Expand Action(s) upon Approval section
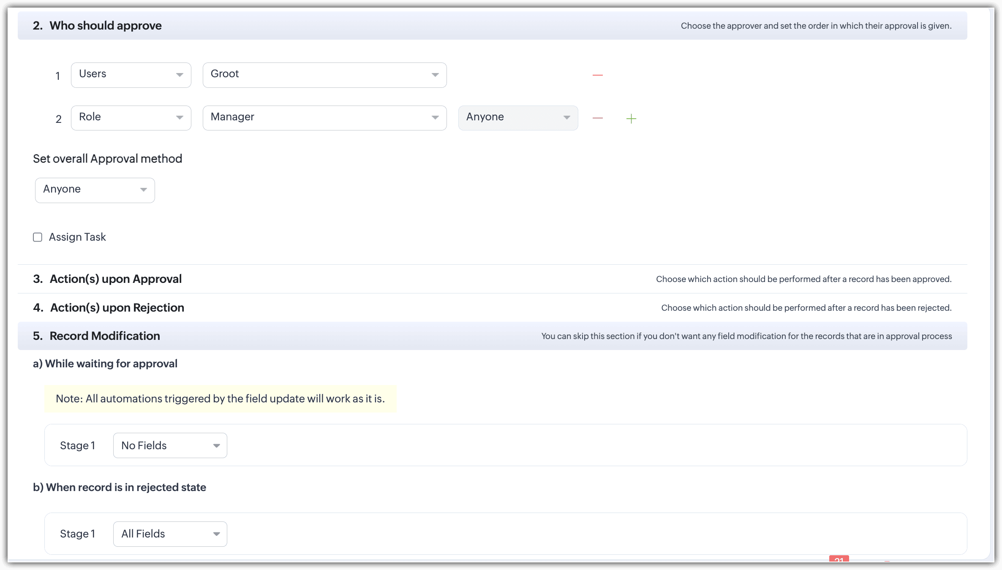This screenshot has width=1002, height=570. coord(116,279)
